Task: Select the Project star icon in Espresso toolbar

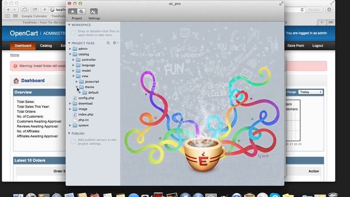Action: click(72, 11)
